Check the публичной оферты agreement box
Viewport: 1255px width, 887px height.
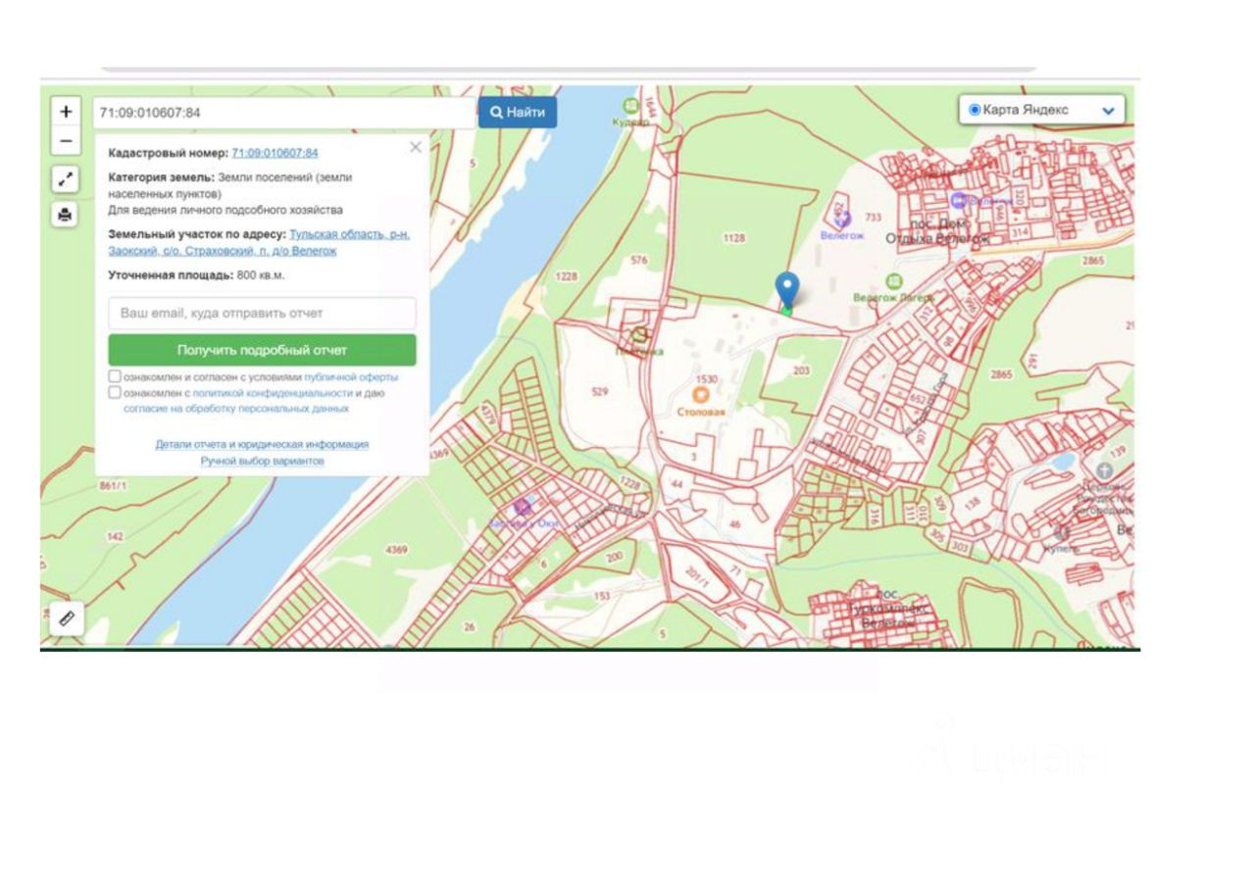115,376
